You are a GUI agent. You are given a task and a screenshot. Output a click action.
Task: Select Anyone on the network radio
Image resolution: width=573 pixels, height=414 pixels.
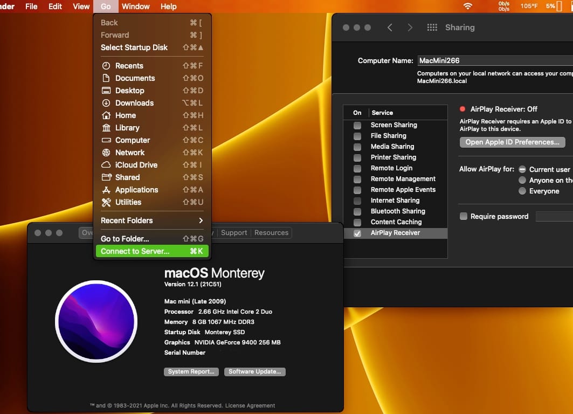pyautogui.click(x=522, y=180)
